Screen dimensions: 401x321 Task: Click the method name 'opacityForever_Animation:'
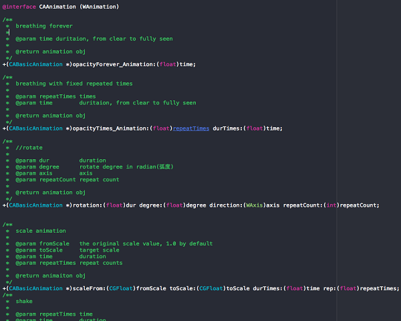pos(114,64)
